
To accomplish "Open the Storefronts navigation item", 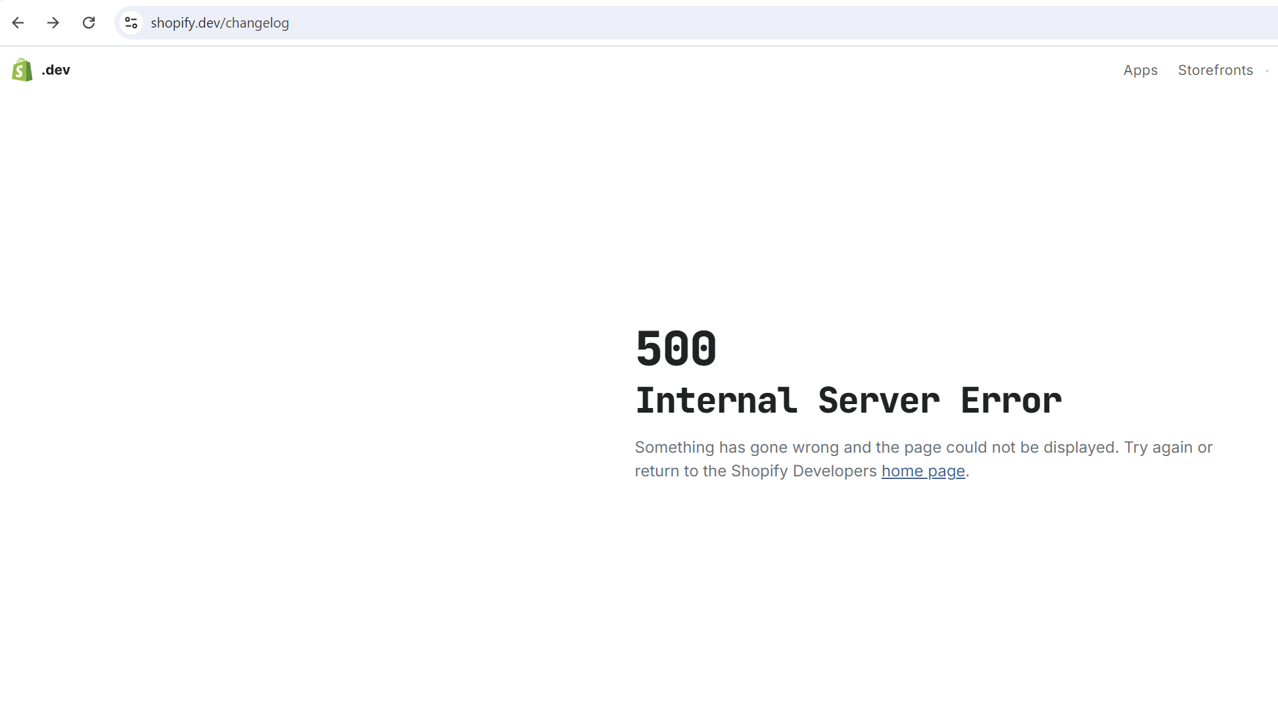I will pos(1215,70).
